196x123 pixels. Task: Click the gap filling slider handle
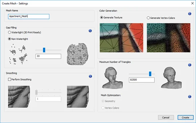click(44, 50)
